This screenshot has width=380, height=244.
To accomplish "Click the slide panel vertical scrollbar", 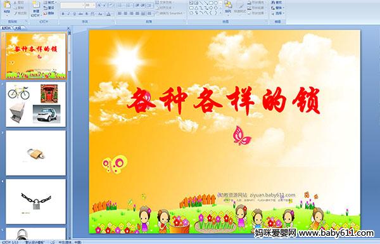I will point(70,135).
